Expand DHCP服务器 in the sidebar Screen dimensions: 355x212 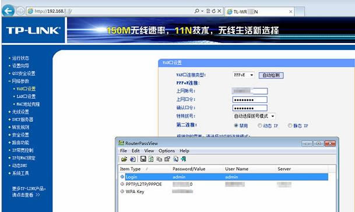(22, 120)
